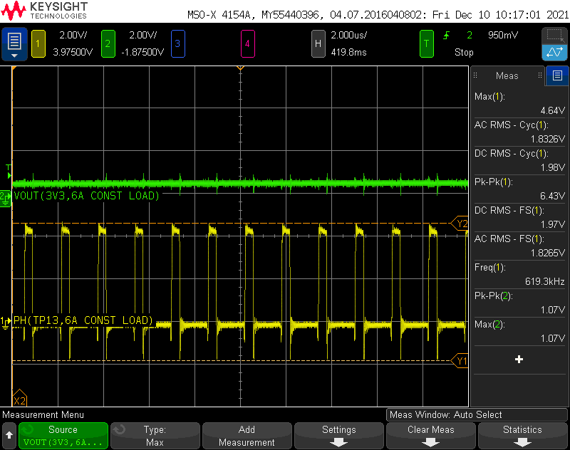Viewport: 570px width, 450px height.
Task: Click the Stop run status
Action: pyautogui.click(x=464, y=52)
